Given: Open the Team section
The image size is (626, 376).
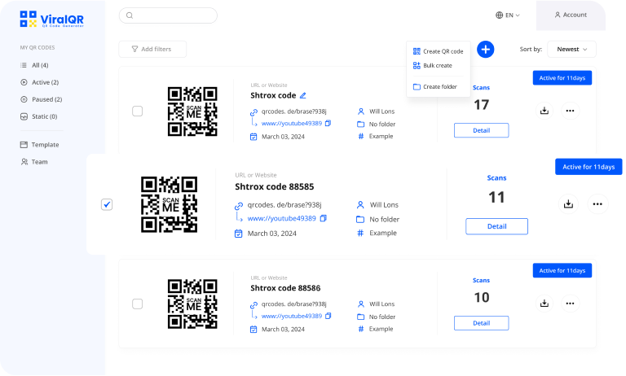Looking at the screenshot, I should (x=34, y=162).
